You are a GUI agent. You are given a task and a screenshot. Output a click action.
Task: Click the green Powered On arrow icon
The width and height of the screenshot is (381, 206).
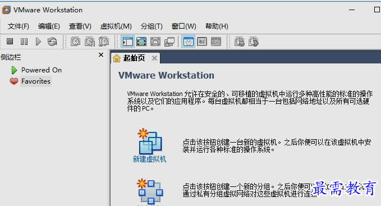(x=14, y=70)
